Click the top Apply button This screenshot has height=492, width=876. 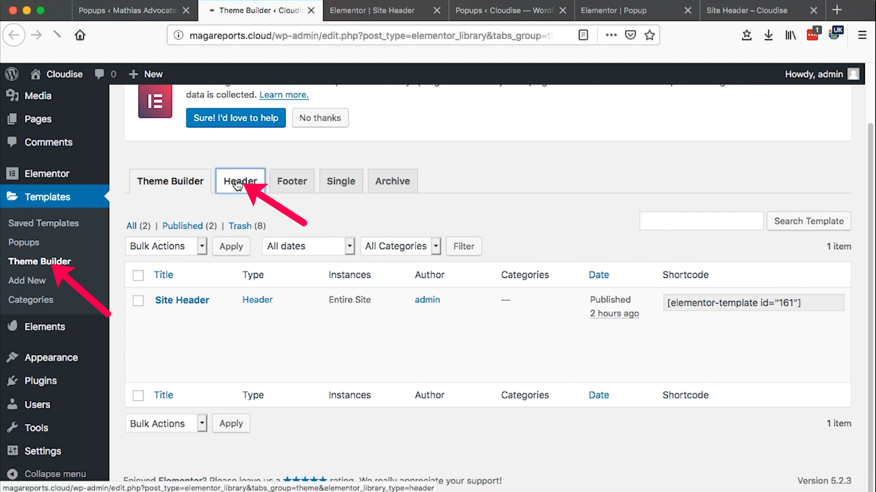click(231, 246)
